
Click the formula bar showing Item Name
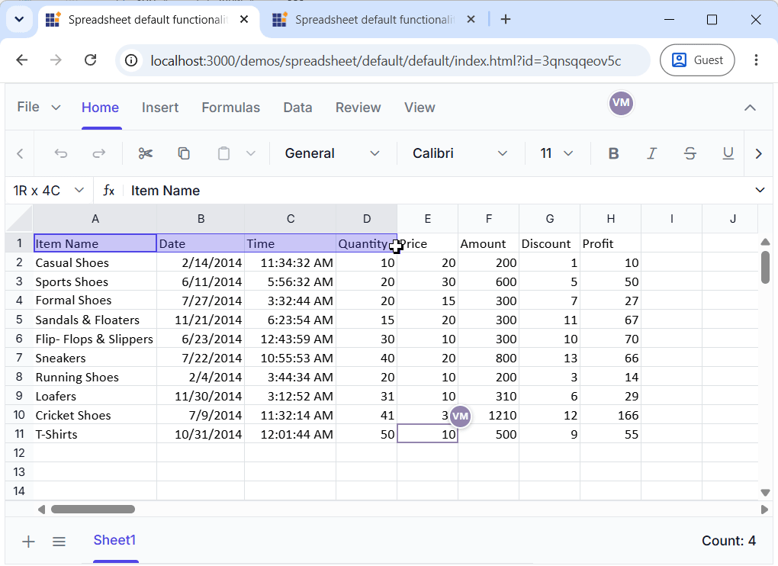[x=436, y=191]
